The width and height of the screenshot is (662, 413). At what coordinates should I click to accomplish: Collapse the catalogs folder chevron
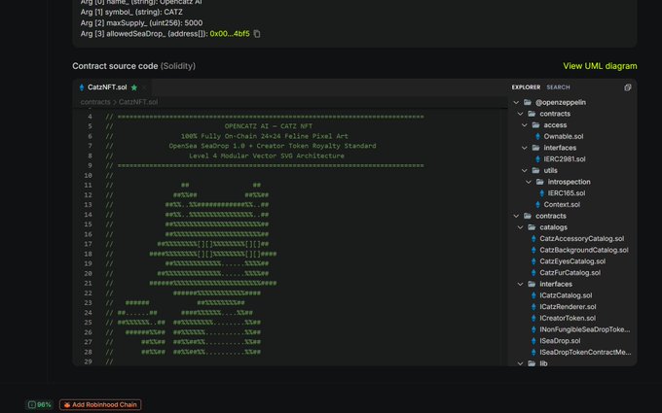(x=520, y=227)
